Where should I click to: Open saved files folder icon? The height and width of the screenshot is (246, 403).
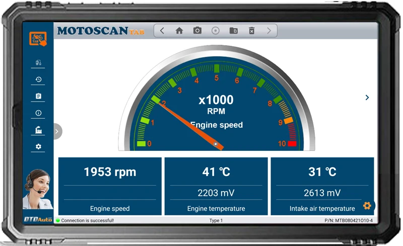(233, 31)
